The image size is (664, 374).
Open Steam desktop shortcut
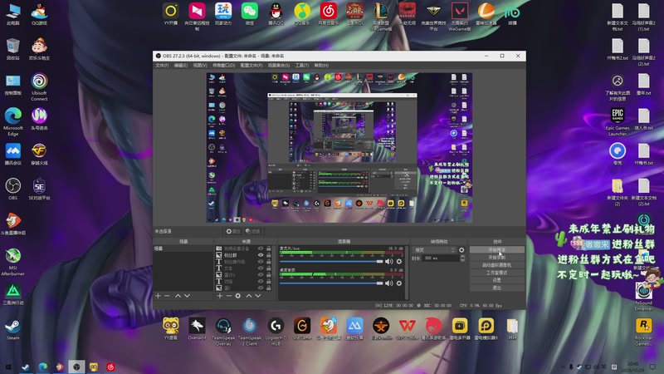[13, 329]
